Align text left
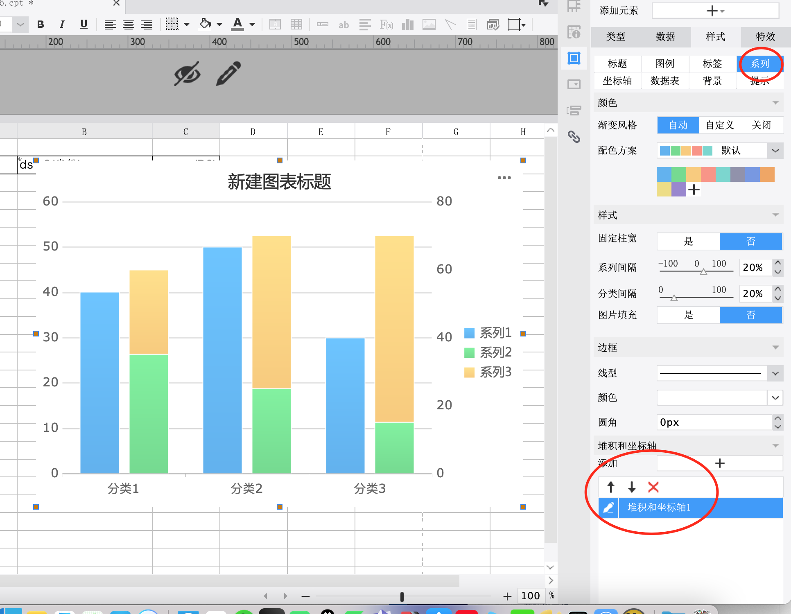This screenshot has width=791, height=614. [110, 25]
